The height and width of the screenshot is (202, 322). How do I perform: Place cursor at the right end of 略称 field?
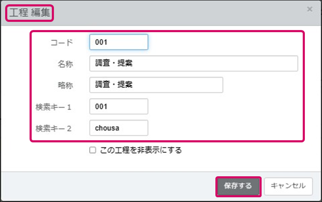[219, 84]
